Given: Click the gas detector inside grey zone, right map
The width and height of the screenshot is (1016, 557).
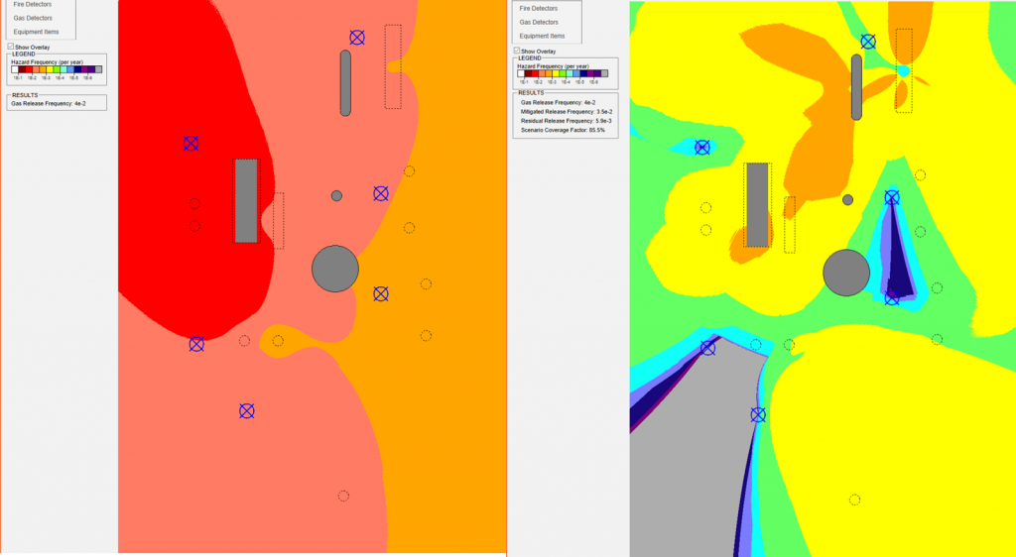Looking at the screenshot, I should click(758, 414).
